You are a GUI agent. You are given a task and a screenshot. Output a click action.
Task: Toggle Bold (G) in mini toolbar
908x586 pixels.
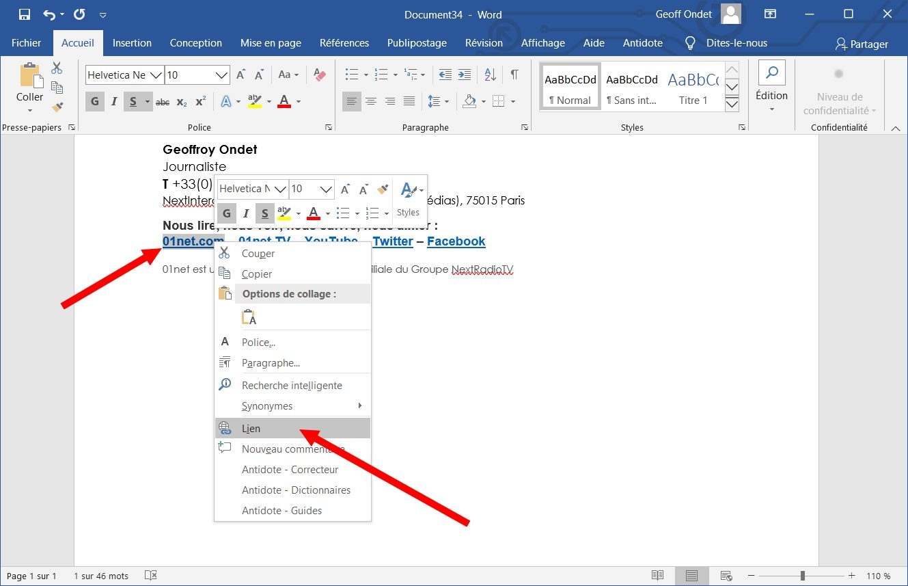(x=227, y=213)
